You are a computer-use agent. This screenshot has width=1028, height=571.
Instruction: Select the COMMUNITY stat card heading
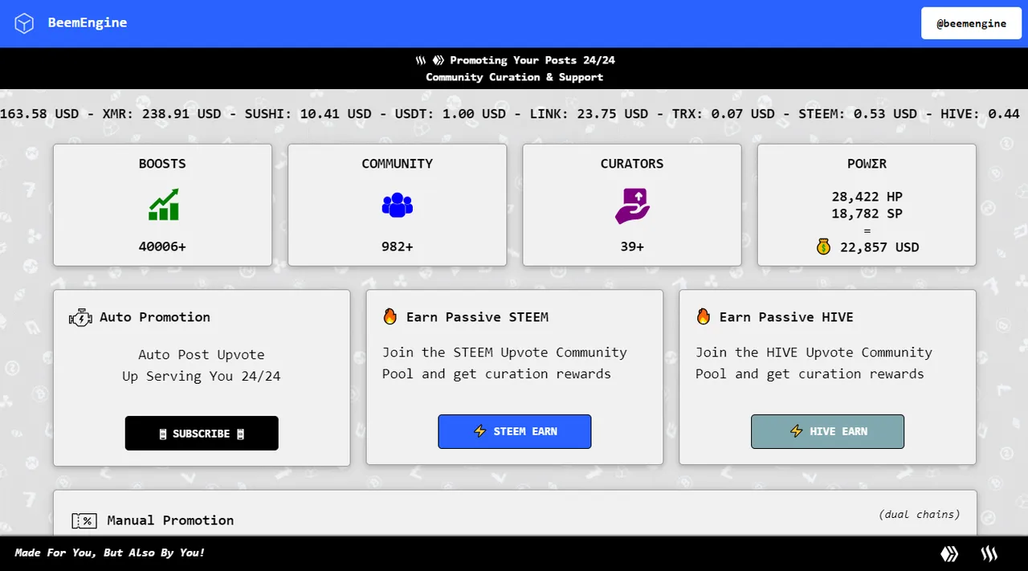(398, 164)
